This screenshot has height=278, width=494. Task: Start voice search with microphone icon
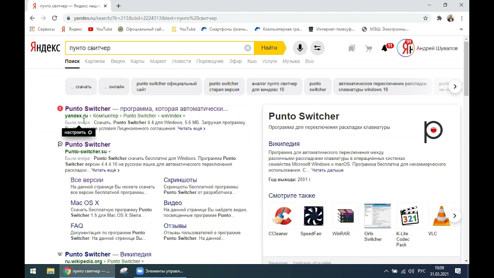coord(300,48)
